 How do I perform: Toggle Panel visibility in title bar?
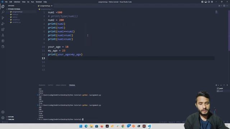coord(206,2)
